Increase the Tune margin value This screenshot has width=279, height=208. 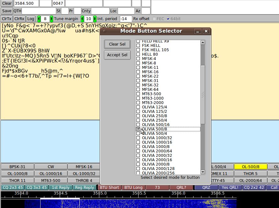(x=52, y=19)
